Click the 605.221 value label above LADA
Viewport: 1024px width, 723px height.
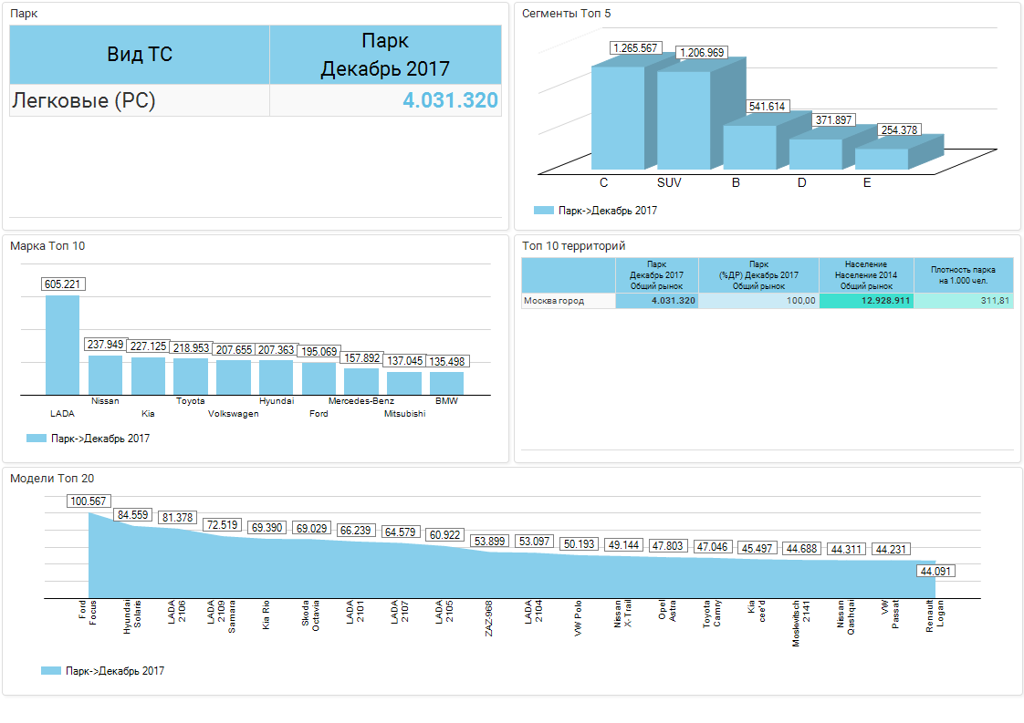point(63,284)
